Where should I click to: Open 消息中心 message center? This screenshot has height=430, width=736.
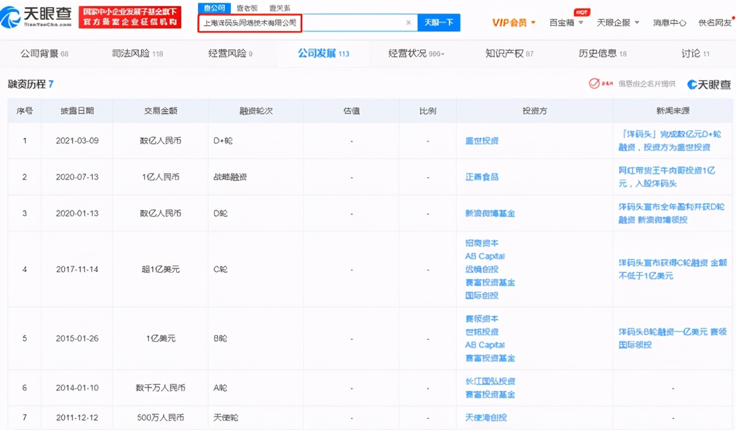tap(669, 22)
